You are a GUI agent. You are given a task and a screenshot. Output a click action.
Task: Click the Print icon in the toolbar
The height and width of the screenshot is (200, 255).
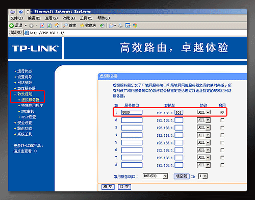point(120,26)
